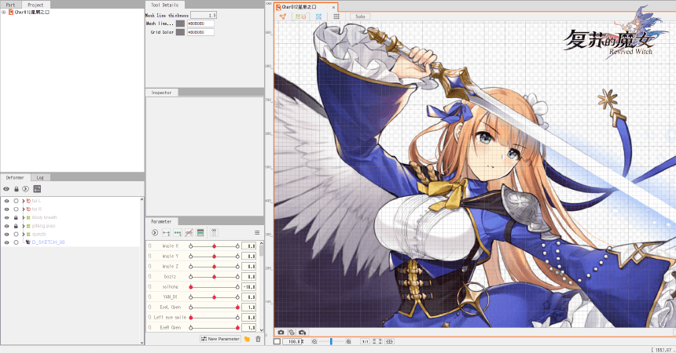Screen dimensions: 676x353
Task: Expand the pifeng piao deformer
Action: click(24, 226)
